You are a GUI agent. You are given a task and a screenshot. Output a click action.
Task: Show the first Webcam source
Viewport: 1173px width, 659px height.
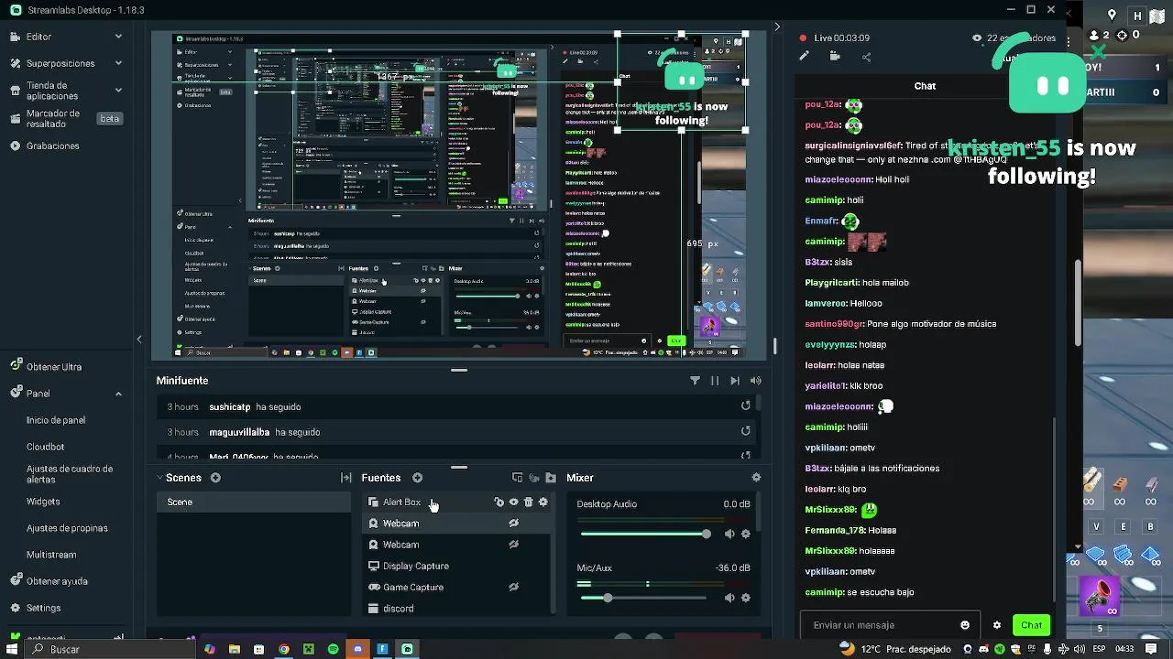513,524
